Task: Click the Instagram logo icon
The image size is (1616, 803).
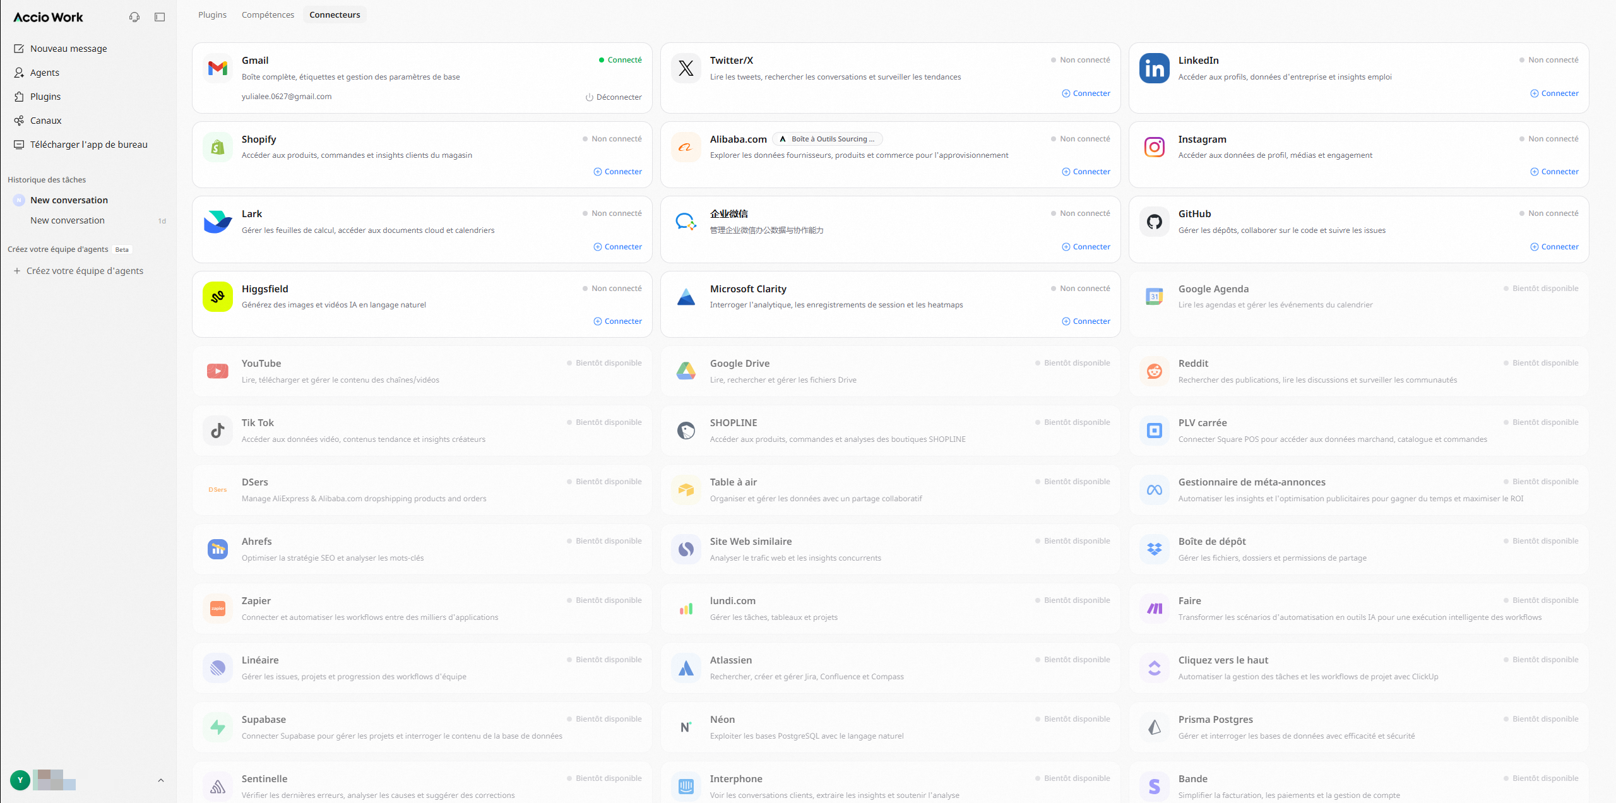Action: [1155, 147]
